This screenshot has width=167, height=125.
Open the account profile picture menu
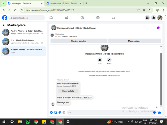(x=160, y=18)
